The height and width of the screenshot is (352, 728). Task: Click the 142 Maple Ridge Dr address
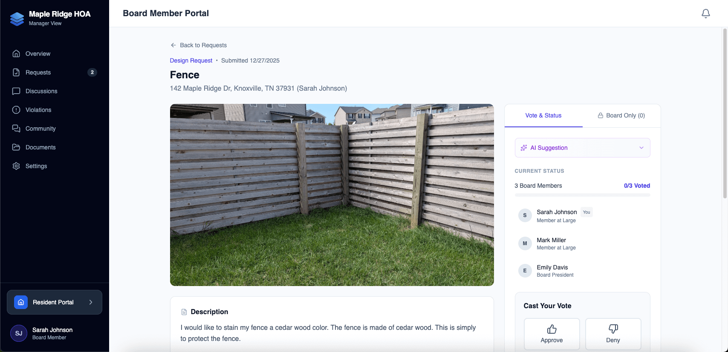click(x=258, y=89)
